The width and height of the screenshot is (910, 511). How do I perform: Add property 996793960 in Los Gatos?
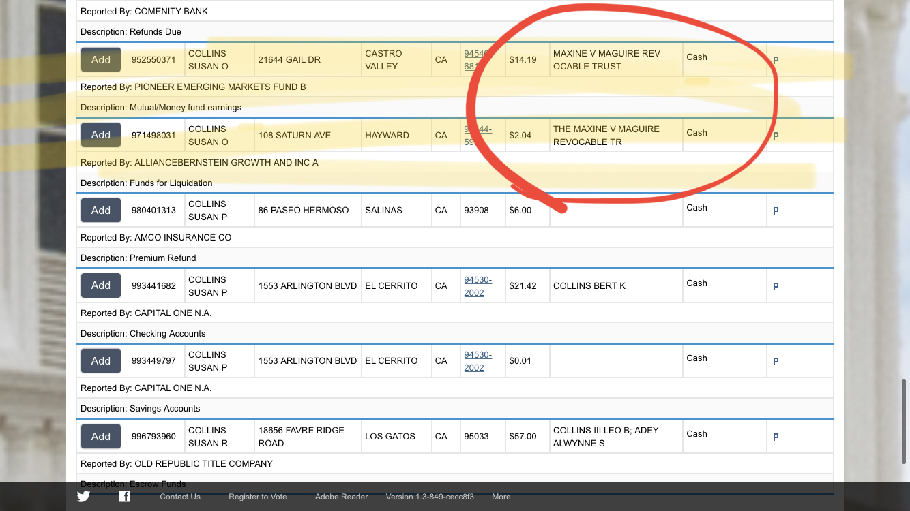point(101,436)
